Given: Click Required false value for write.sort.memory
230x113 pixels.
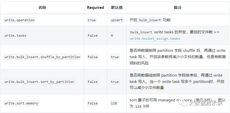Looking at the screenshot, I should [93, 103].
